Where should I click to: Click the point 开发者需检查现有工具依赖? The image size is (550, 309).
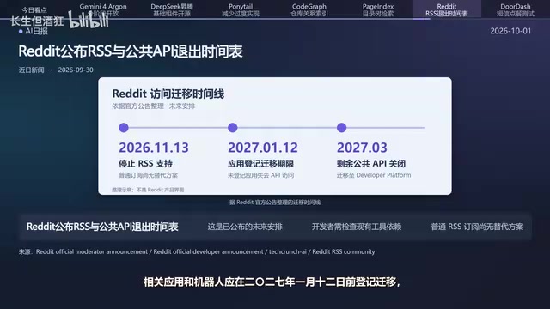coord(357,227)
